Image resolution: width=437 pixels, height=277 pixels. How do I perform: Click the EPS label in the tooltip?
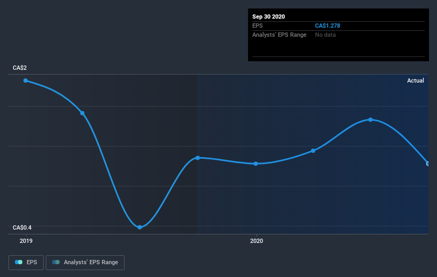click(258, 26)
